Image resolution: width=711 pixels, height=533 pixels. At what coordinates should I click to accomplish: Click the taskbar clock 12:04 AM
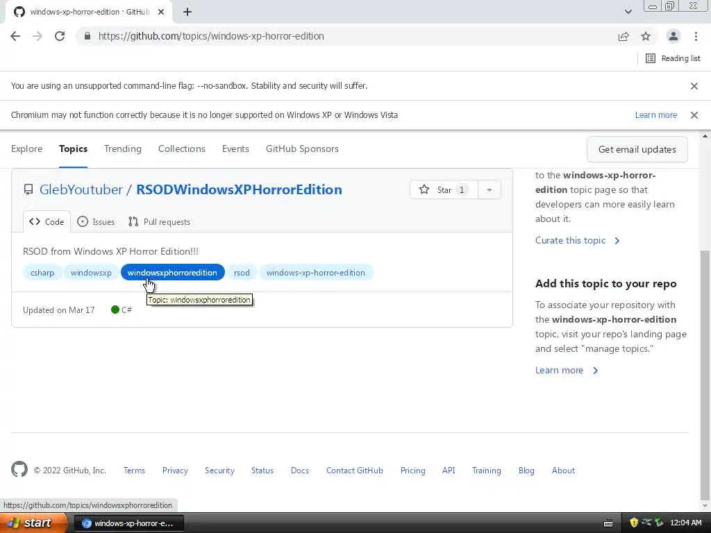click(685, 523)
